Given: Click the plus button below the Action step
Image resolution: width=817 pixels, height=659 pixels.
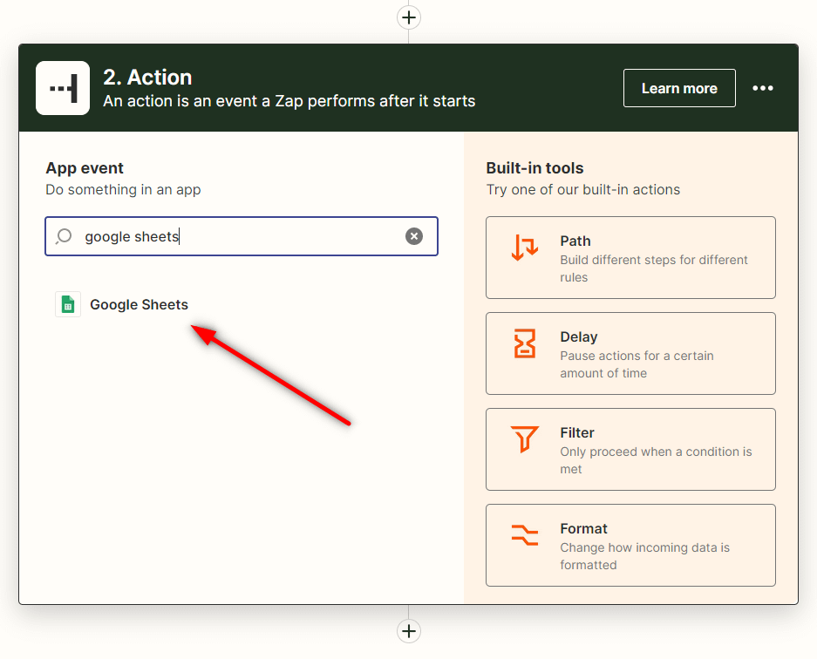Looking at the screenshot, I should [409, 631].
